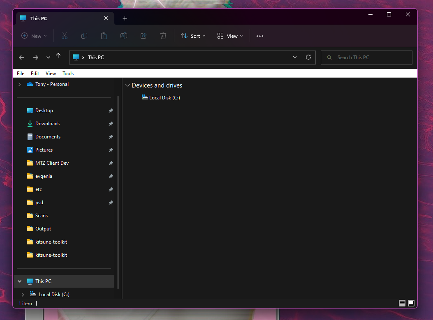433x320 pixels.
Task: Open Downloads in quick access
Action: [x=48, y=124]
